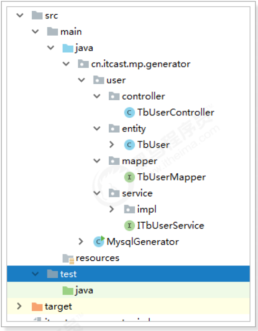
Task: Click the blue java source folder icon
Action: [68, 48]
